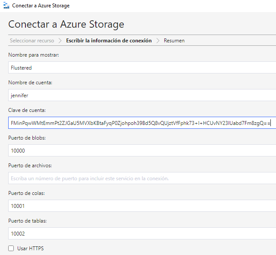Click the Puerto de tablas label

pyautogui.click(x=28, y=221)
